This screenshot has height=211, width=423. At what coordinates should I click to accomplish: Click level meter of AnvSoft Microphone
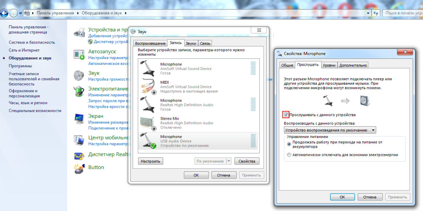pyautogui.click(x=253, y=68)
